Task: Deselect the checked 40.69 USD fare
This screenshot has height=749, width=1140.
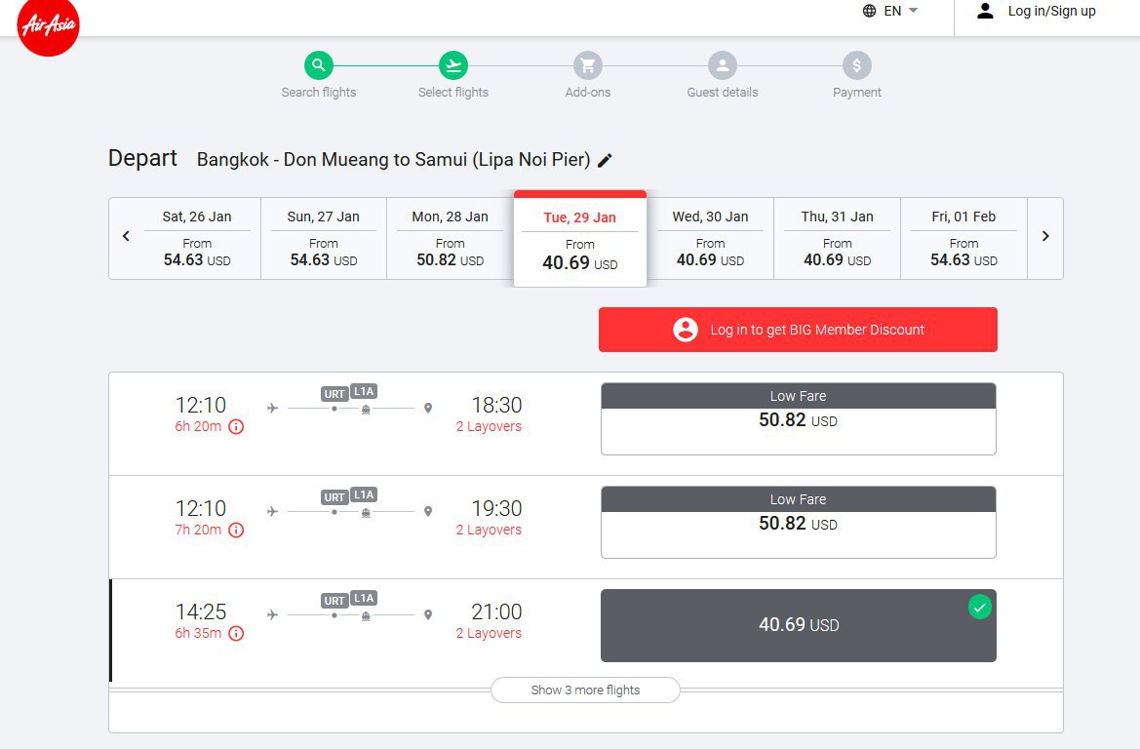Action: [799, 625]
